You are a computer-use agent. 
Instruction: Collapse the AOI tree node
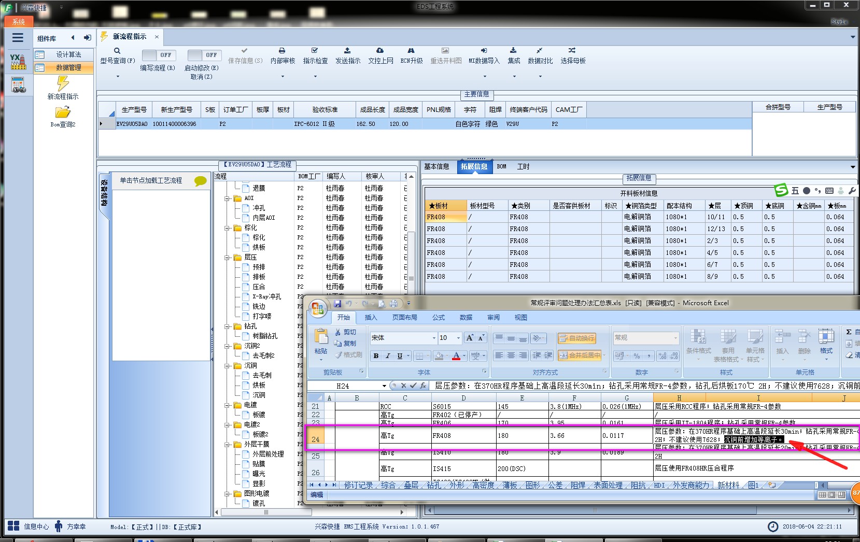click(227, 198)
